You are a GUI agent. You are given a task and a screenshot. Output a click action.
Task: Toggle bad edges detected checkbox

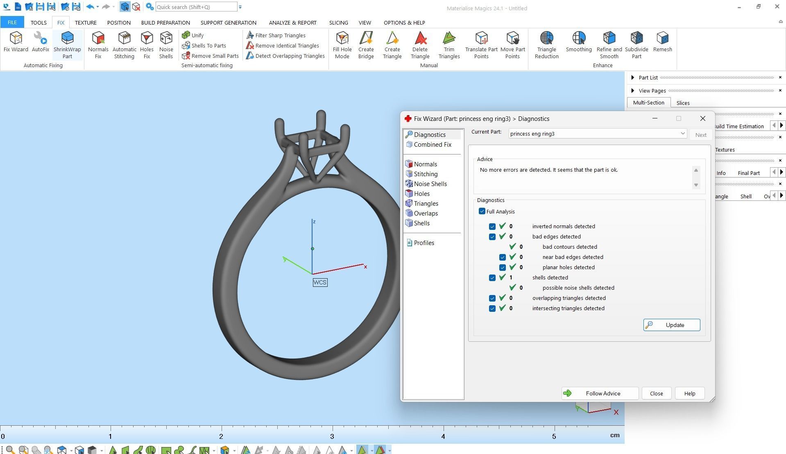492,236
